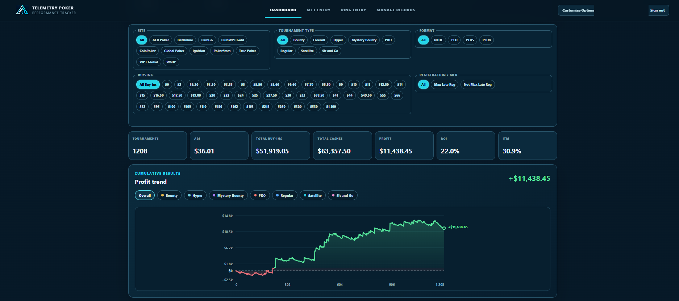
Task: Toggle the PokerStars site filter
Action: click(222, 51)
